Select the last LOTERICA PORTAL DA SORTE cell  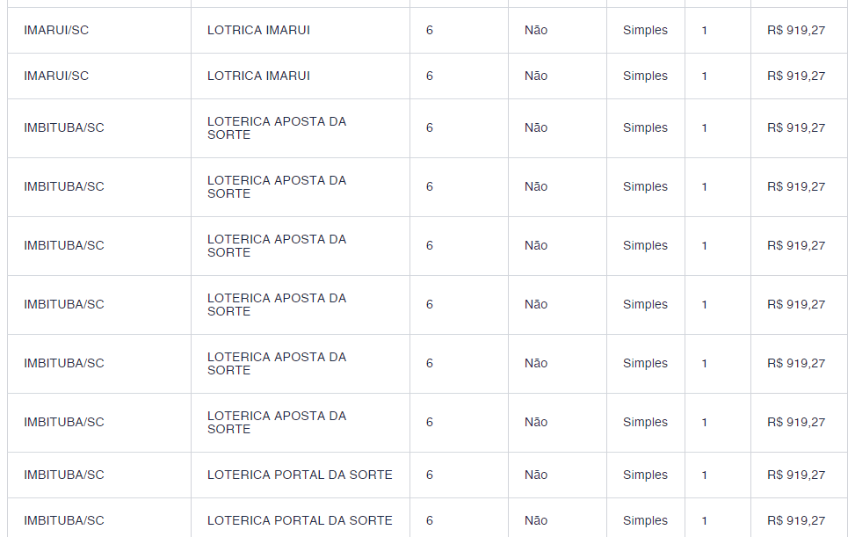coord(300,520)
